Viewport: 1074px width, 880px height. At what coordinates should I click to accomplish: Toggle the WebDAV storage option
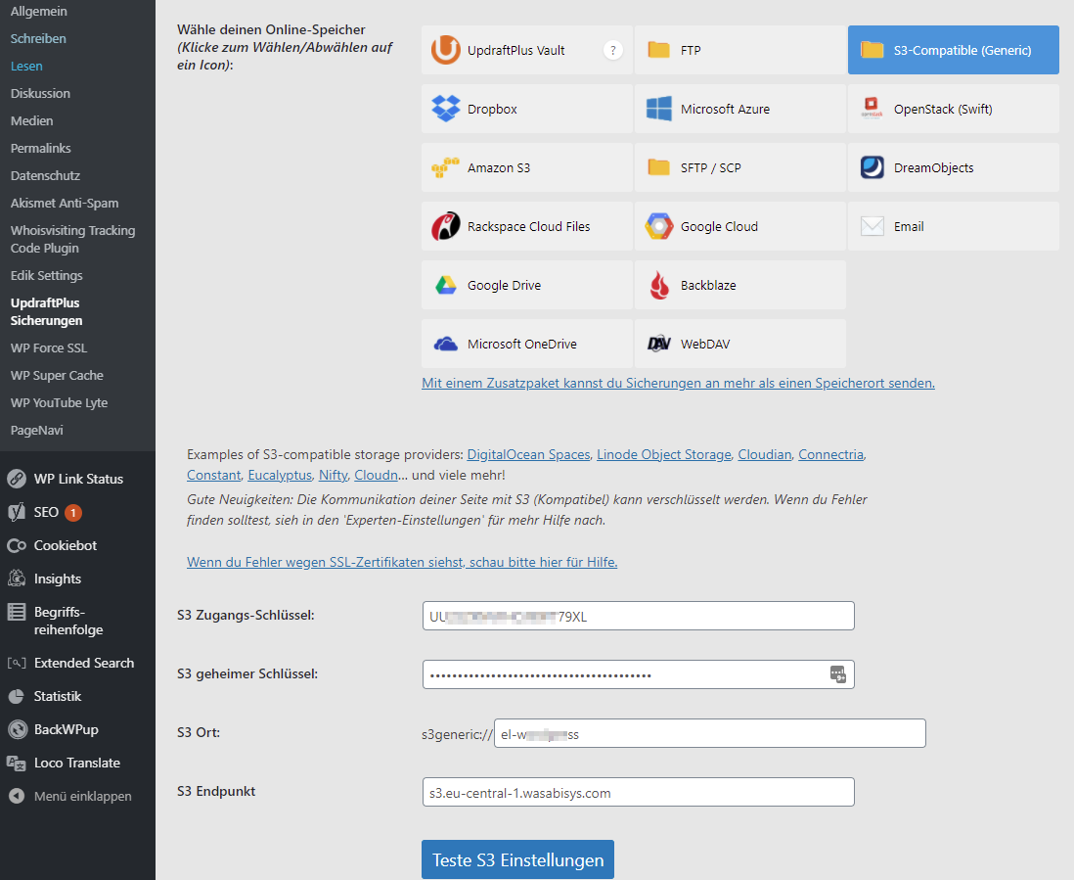[739, 344]
